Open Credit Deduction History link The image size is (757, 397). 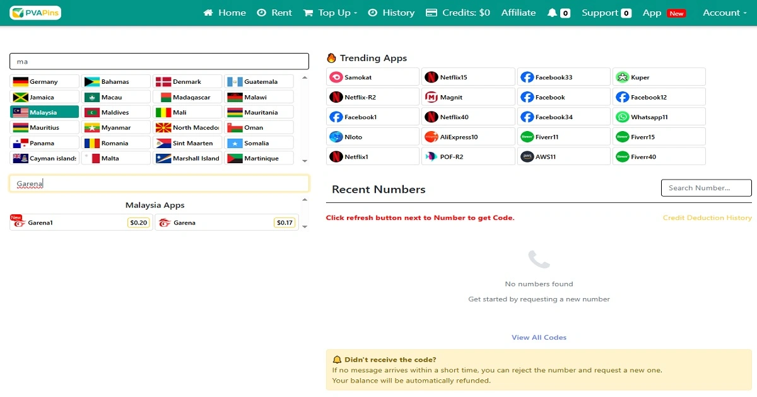pos(707,217)
